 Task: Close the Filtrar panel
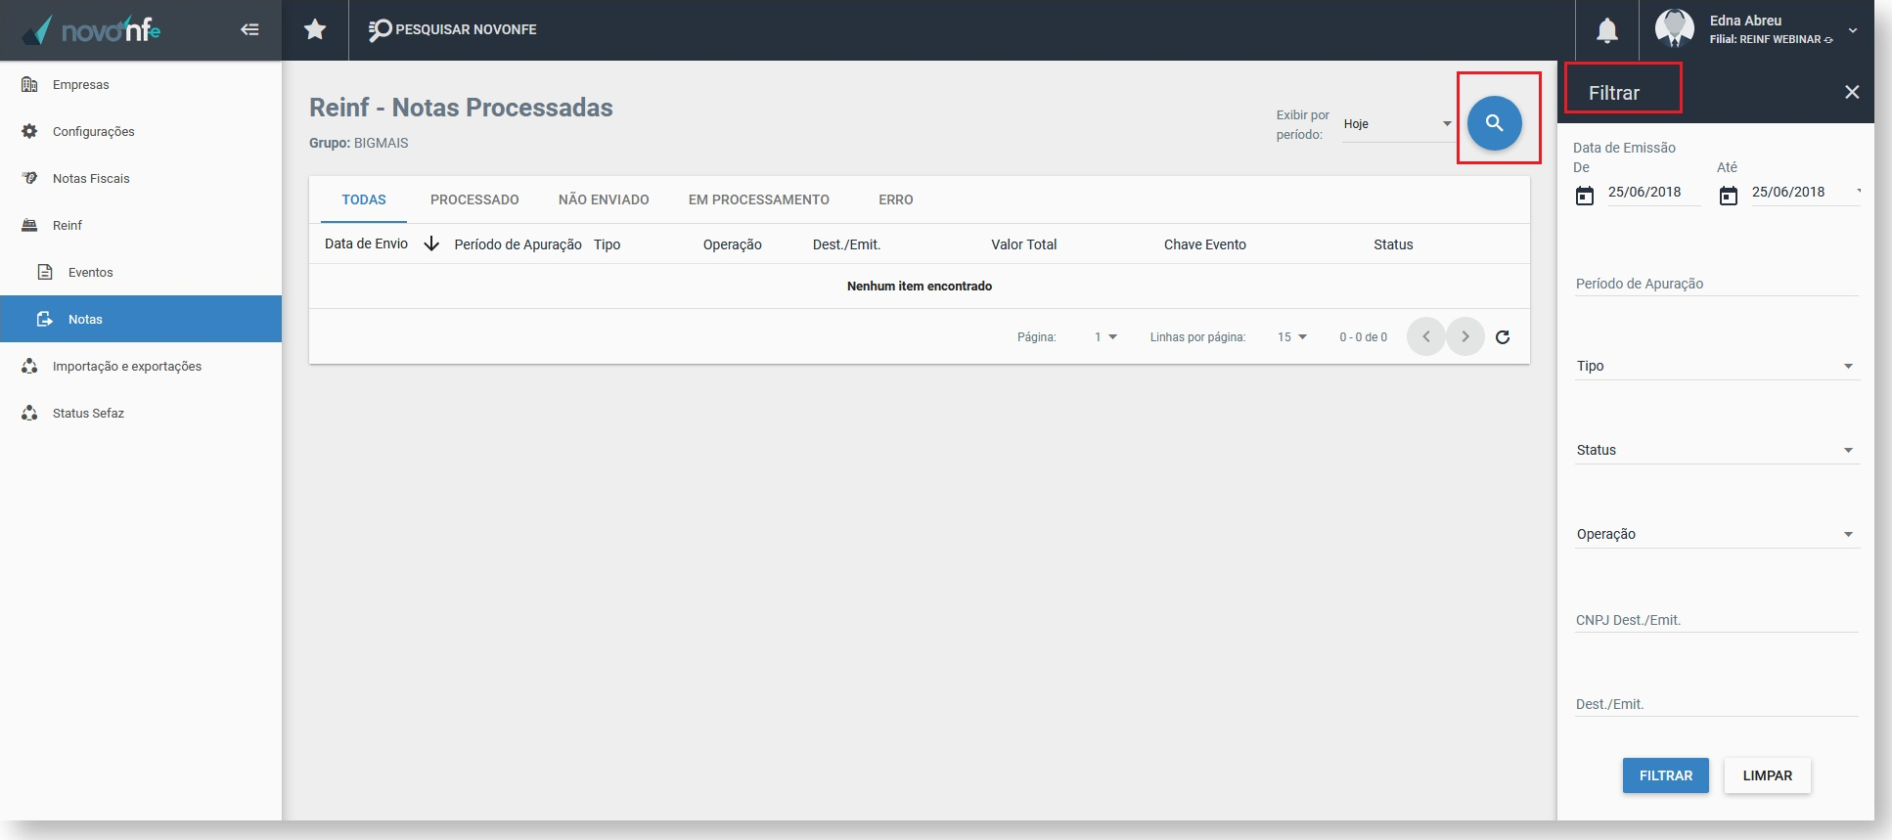(1852, 92)
